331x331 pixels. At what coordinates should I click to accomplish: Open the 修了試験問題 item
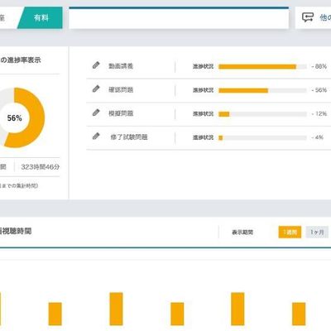click(x=129, y=137)
